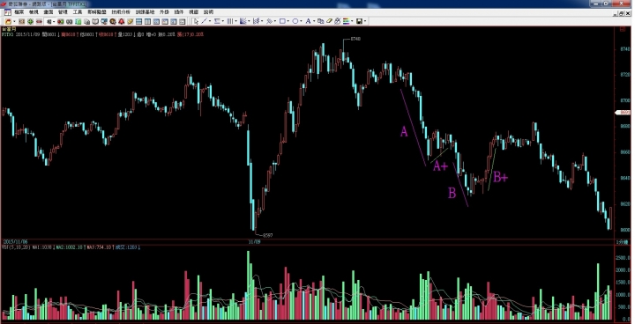This screenshot has width=635, height=324.
Task: Click the green chart sheet icon
Action: click(x=78, y=21)
